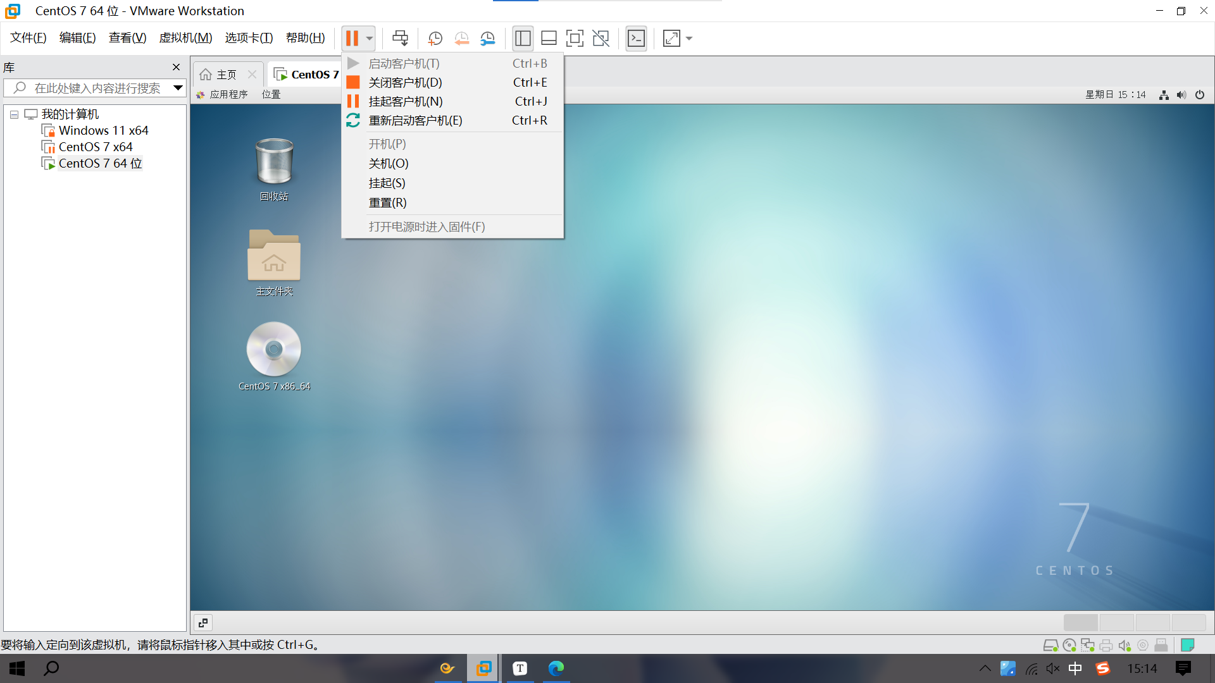Click the take snapshot clock icon
The width and height of the screenshot is (1215, 683).
click(x=435, y=39)
